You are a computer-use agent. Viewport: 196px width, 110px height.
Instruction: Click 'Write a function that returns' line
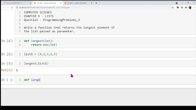(69, 28)
